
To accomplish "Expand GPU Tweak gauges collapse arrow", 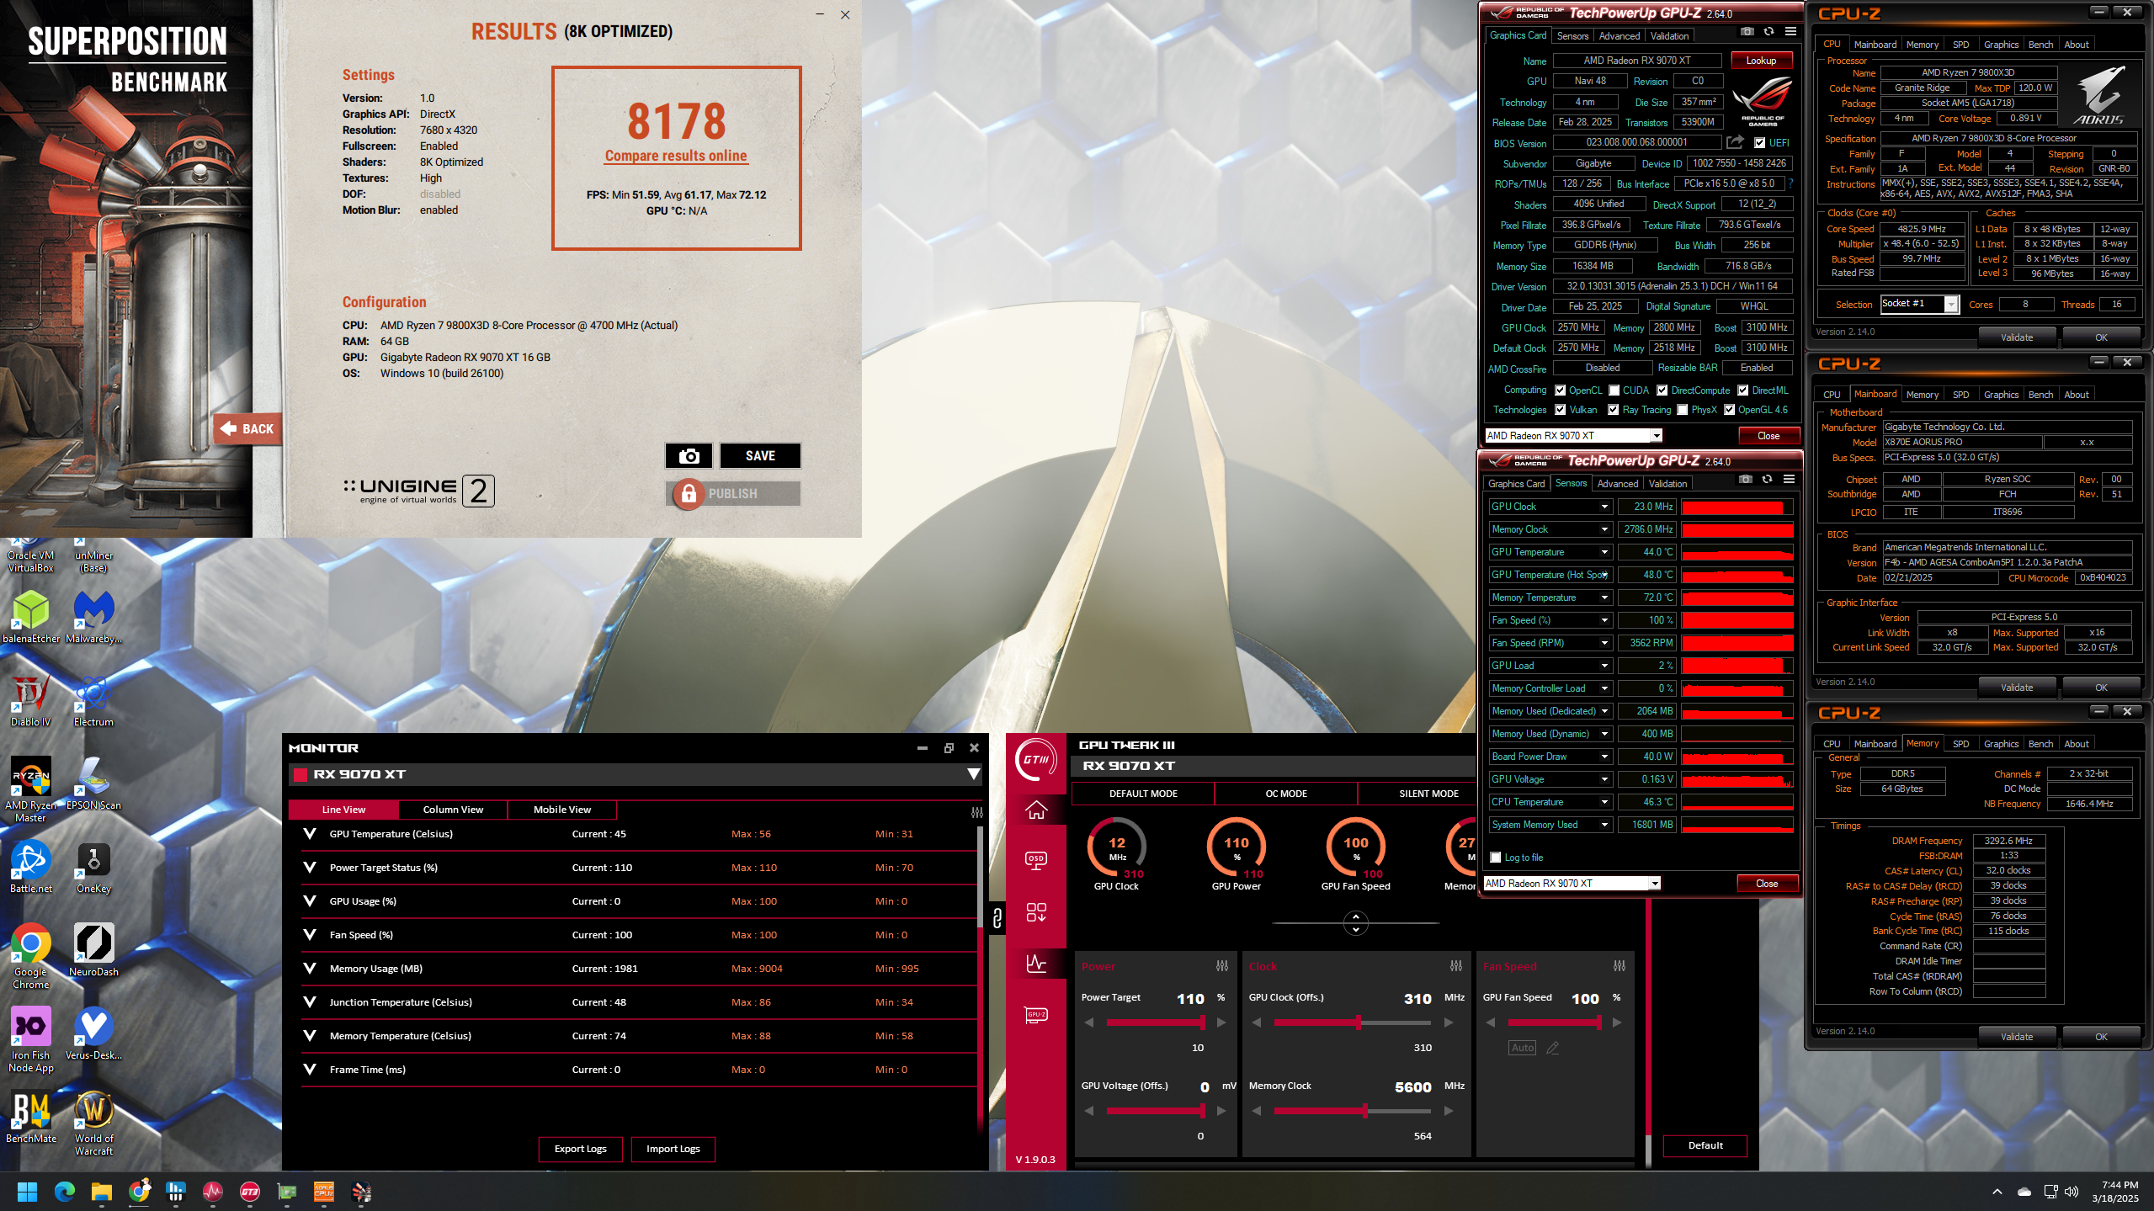I will coord(1355,923).
